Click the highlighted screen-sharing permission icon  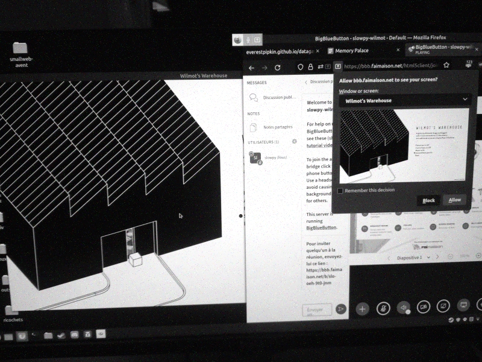click(x=338, y=66)
